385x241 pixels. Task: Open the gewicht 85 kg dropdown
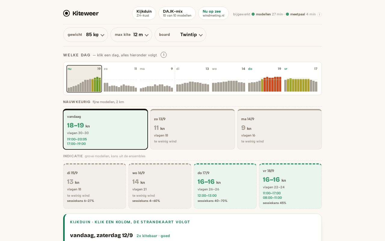click(85, 35)
